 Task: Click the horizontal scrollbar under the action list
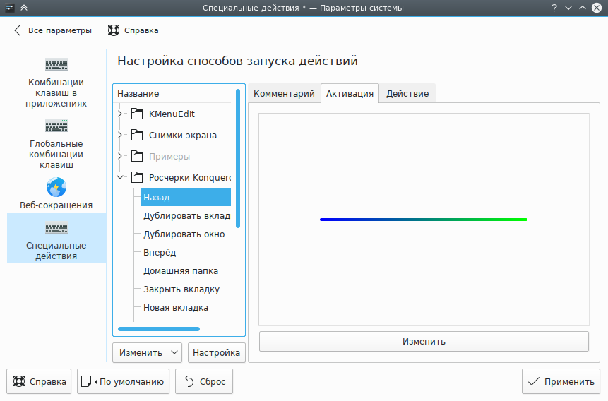(159, 328)
